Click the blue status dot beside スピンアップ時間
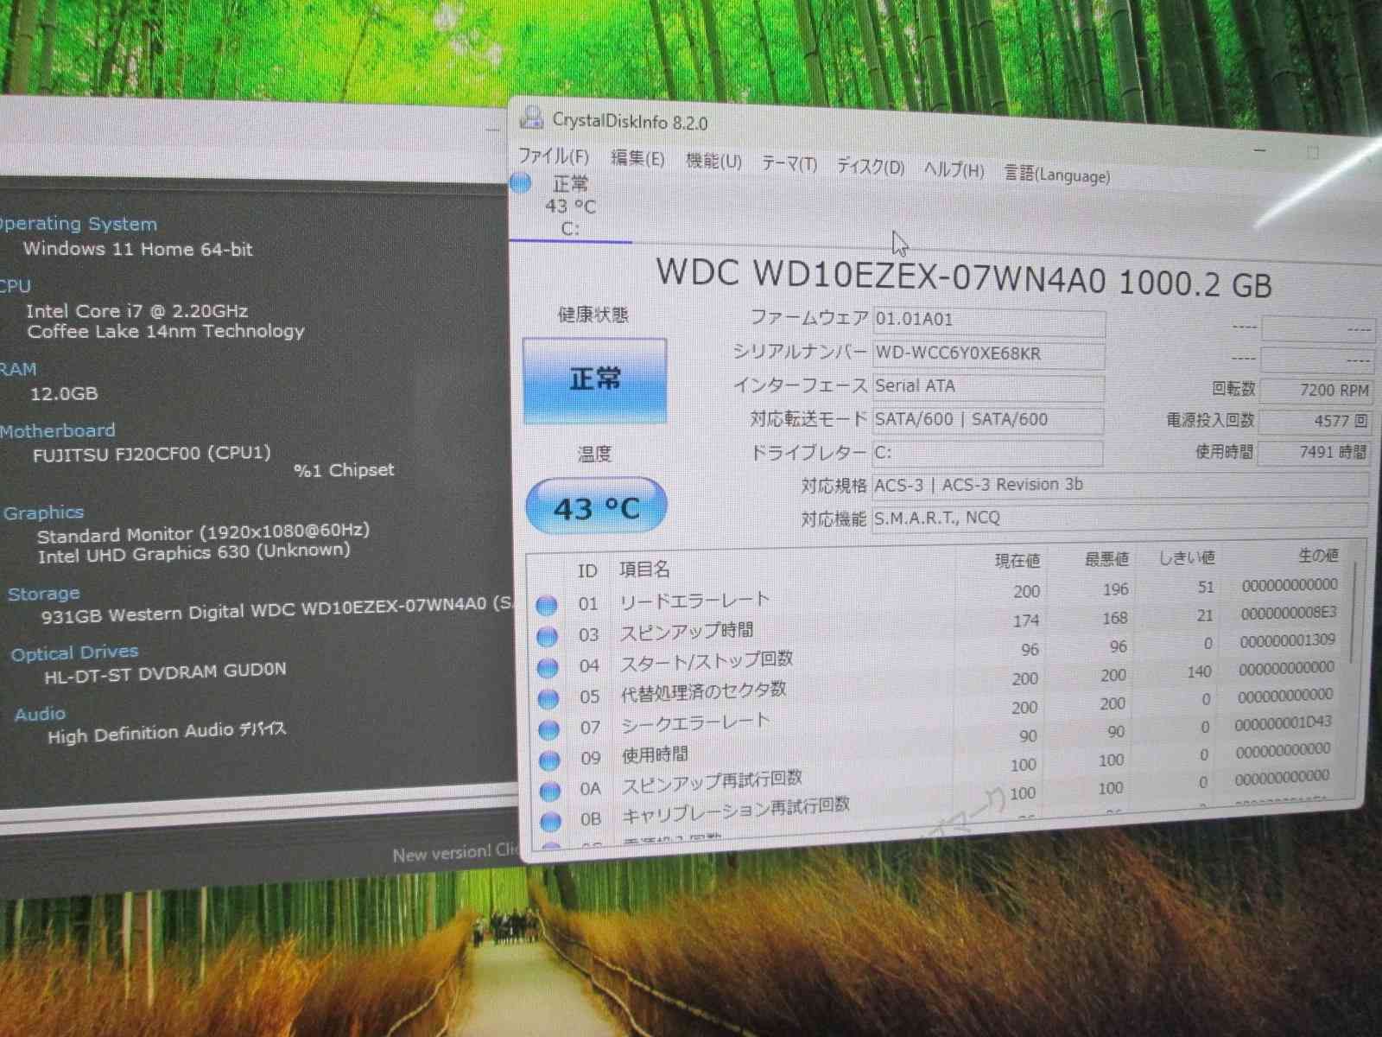The image size is (1382, 1037). [547, 636]
